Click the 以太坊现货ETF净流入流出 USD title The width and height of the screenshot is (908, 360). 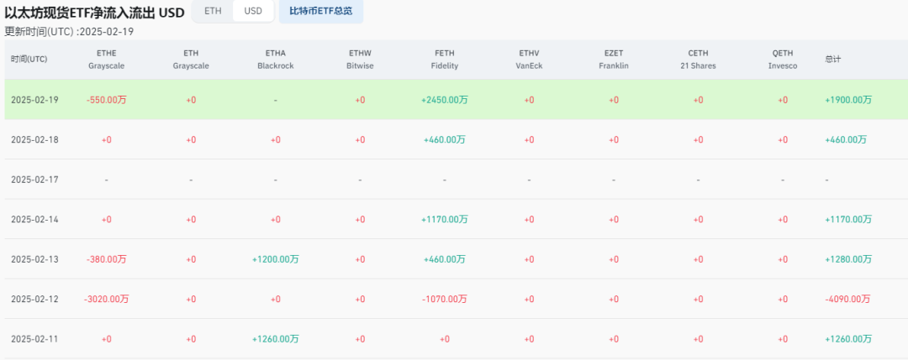click(x=94, y=13)
